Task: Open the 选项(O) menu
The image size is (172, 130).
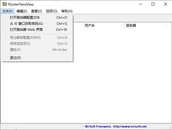Action: coord(51,11)
